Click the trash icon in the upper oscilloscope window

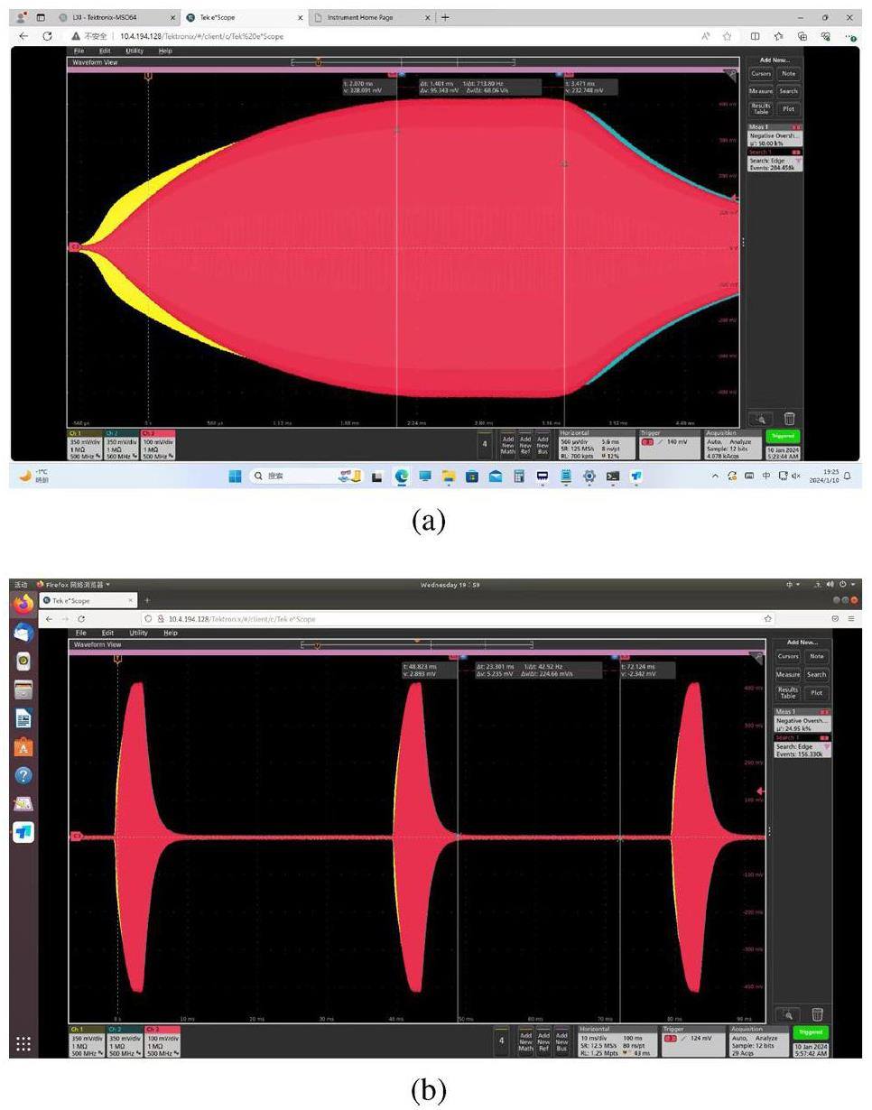(789, 419)
